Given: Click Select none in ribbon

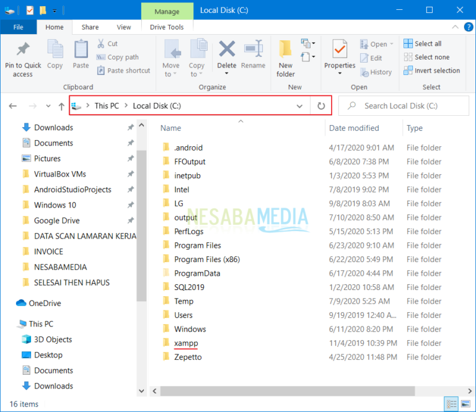Looking at the screenshot, I should click(x=426, y=57).
